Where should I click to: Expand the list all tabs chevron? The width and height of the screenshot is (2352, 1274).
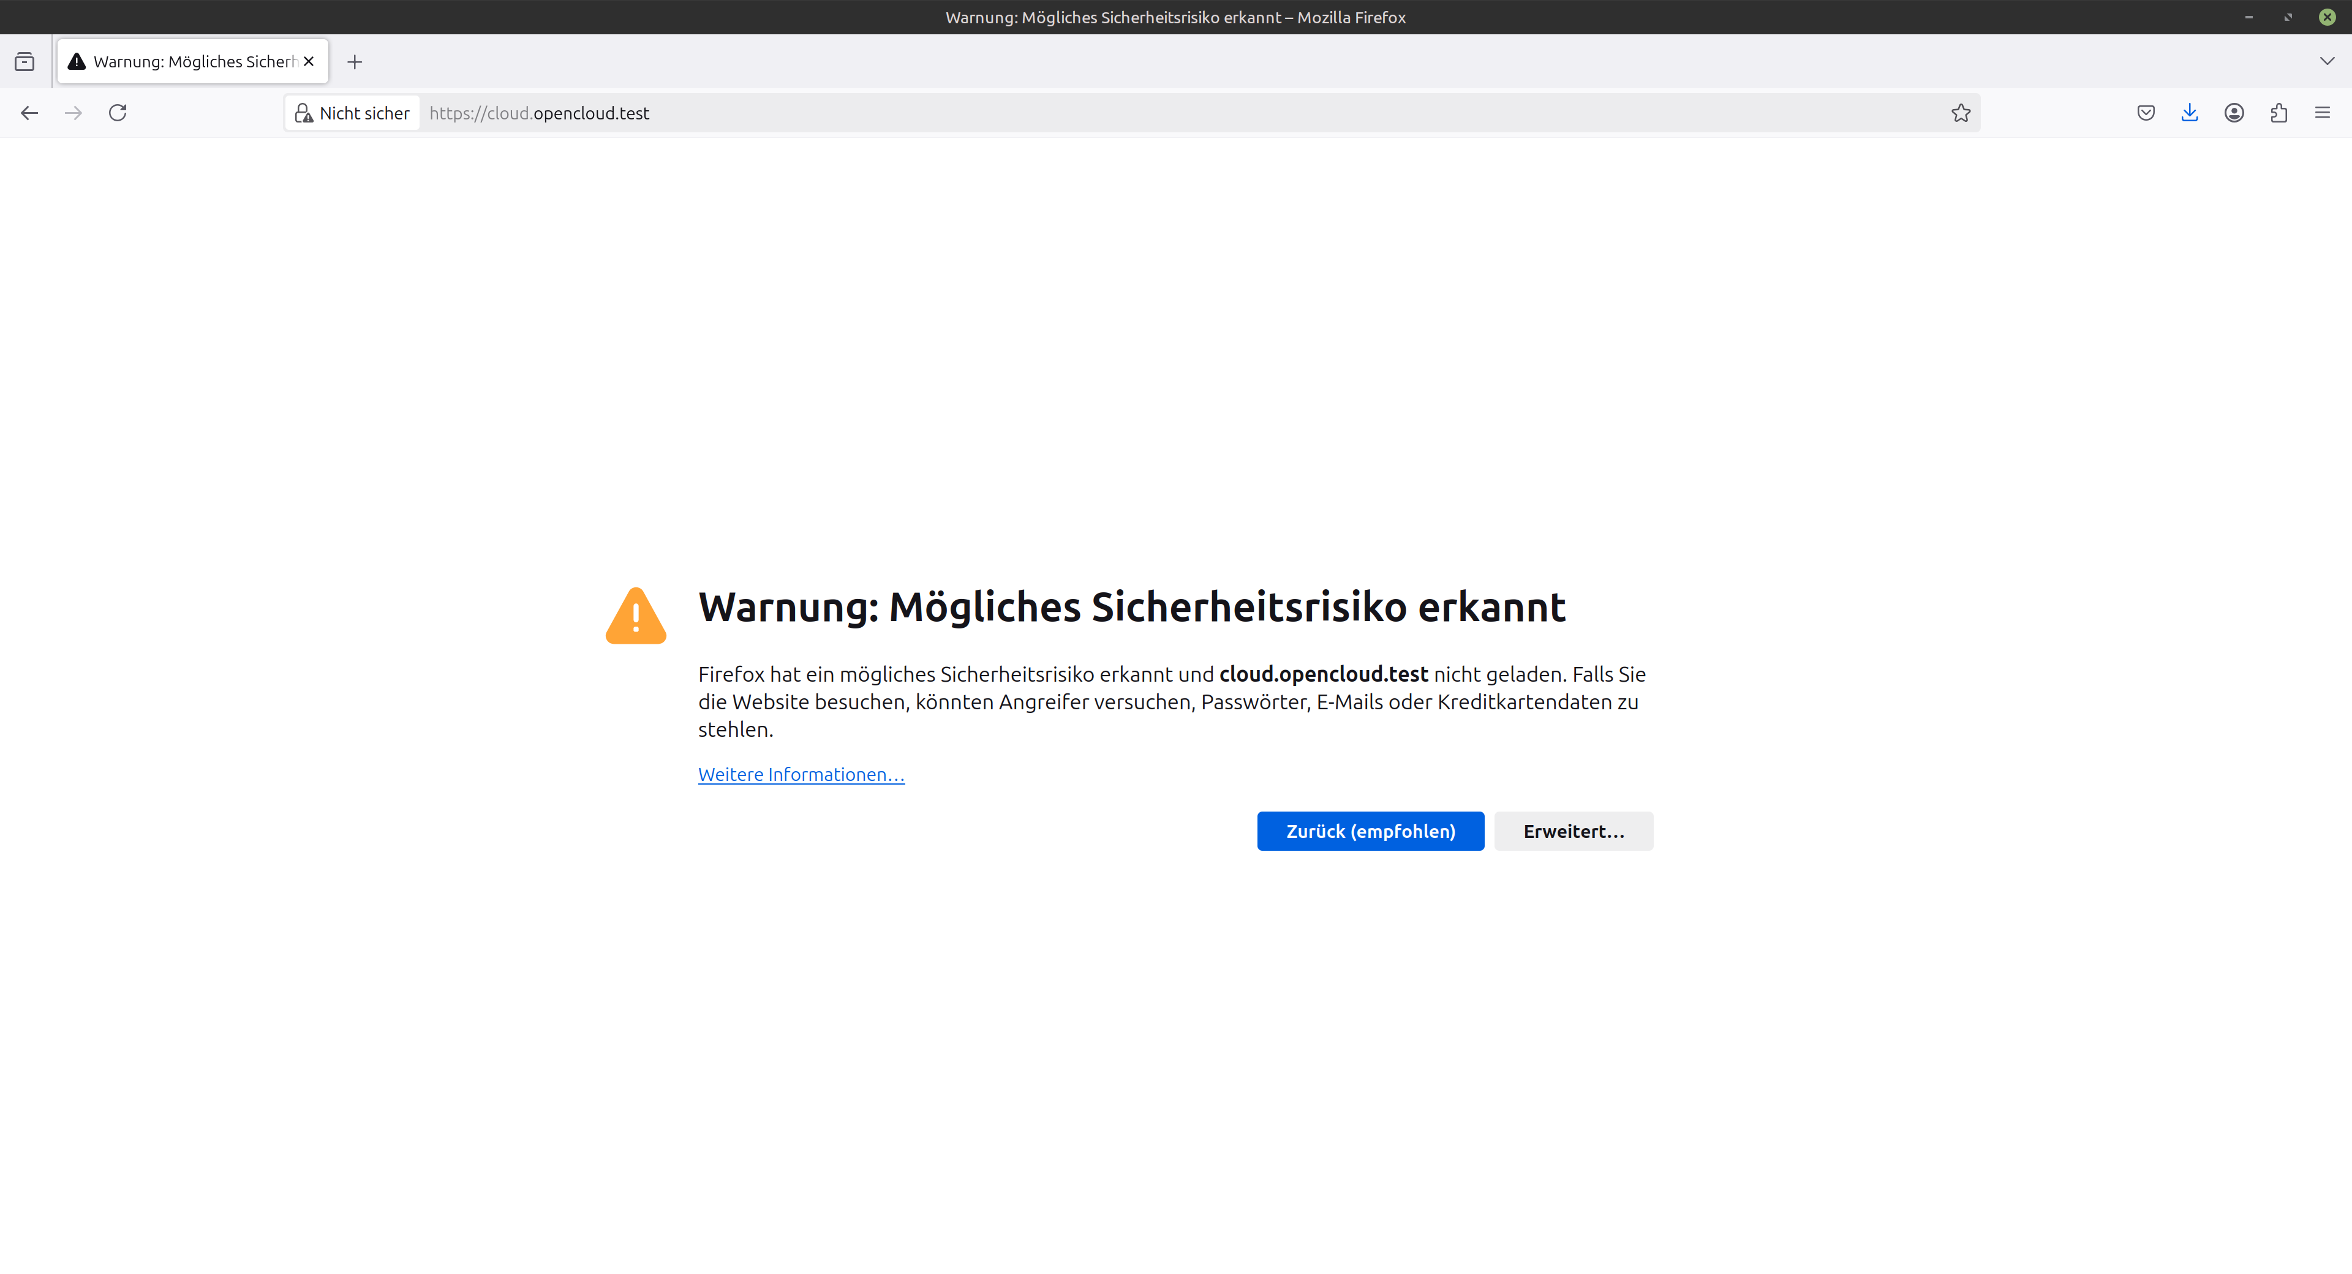point(2327,61)
